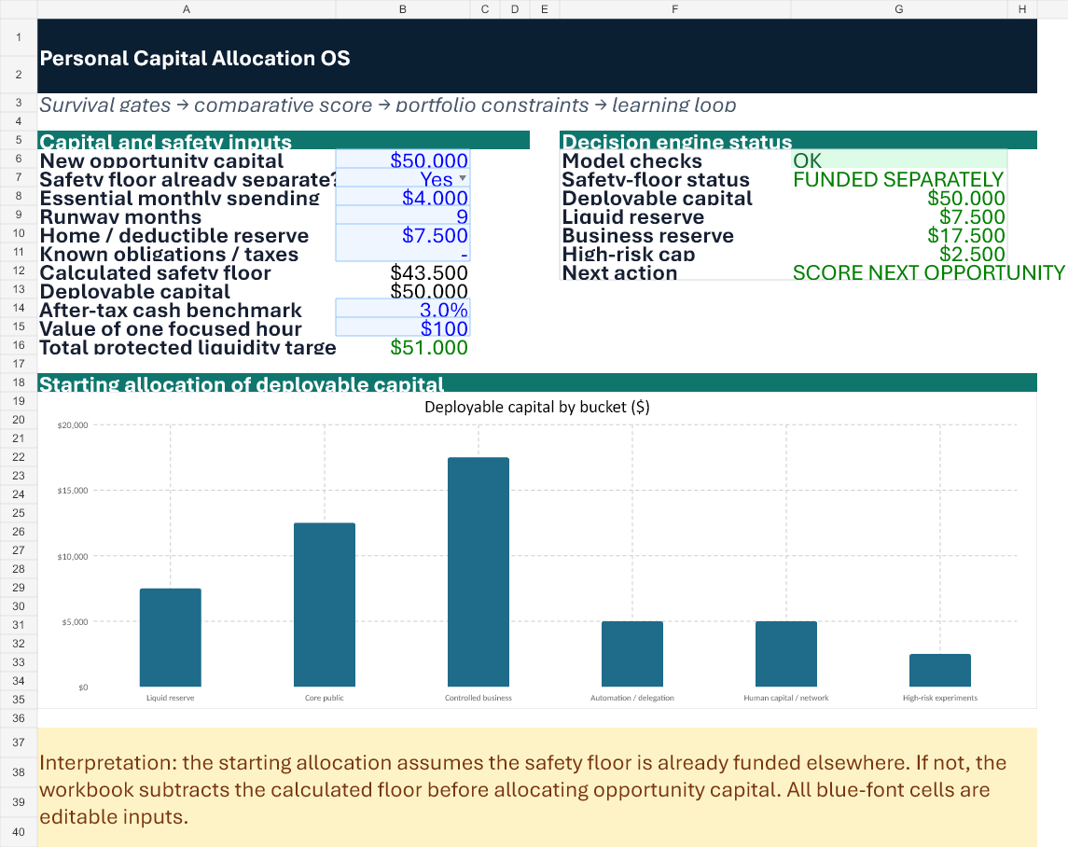
Task: Select the Known obligations / taxes input cell
Action: (403, 253)
